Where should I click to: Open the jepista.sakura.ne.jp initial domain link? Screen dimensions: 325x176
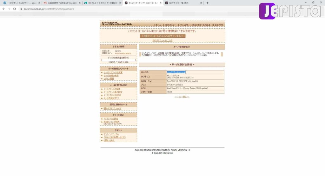pyautogui.click(x=123, y=53)
